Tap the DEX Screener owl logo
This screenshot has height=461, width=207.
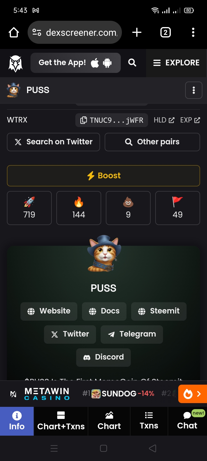pyautogui.click(x=16, y=63)
